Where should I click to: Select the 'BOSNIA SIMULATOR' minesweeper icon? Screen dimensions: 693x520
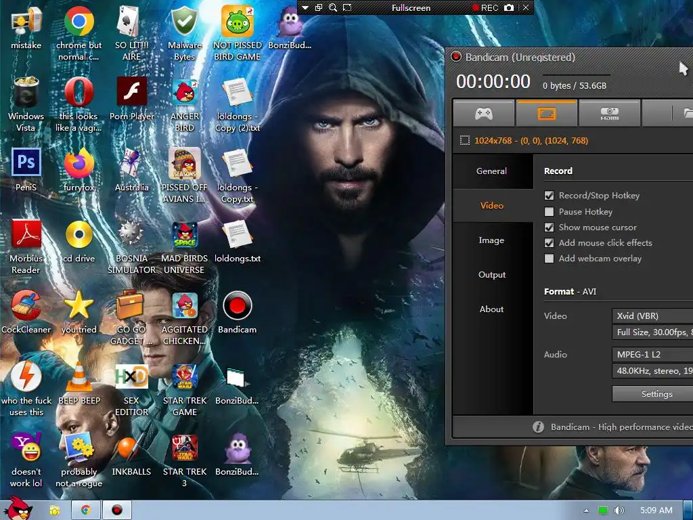coord(131,246)
